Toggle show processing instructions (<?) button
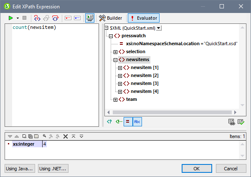The image size is (251, 177). [109, 122]
